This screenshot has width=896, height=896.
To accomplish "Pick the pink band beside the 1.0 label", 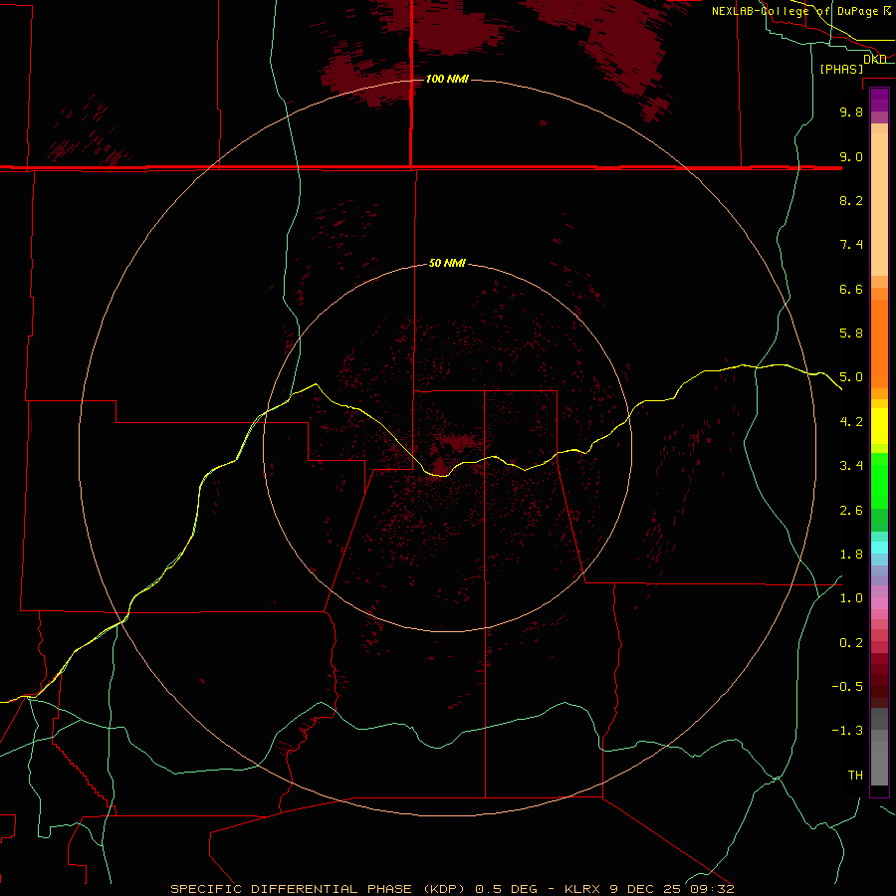I will click(879, 603).
